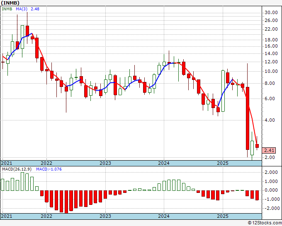Click the 2021 label on MACD time axis
The height and width of the screenshot is (226, 282).
coord(7,216)
